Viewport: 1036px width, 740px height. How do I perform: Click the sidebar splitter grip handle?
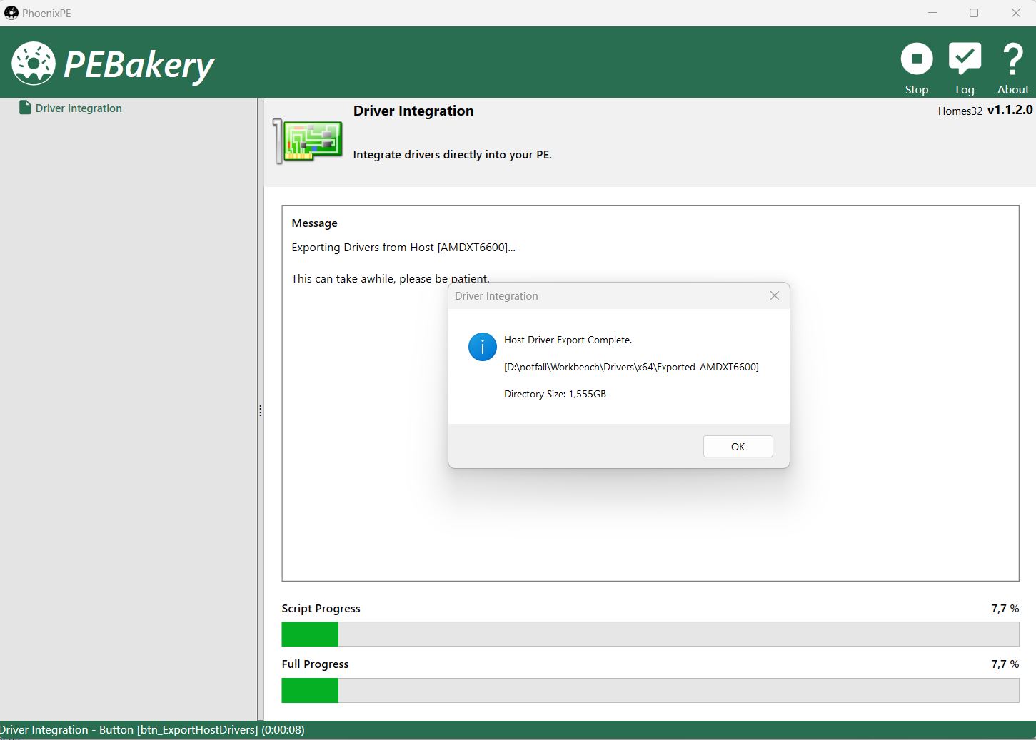pyautogui.click(x=260, y=411)
